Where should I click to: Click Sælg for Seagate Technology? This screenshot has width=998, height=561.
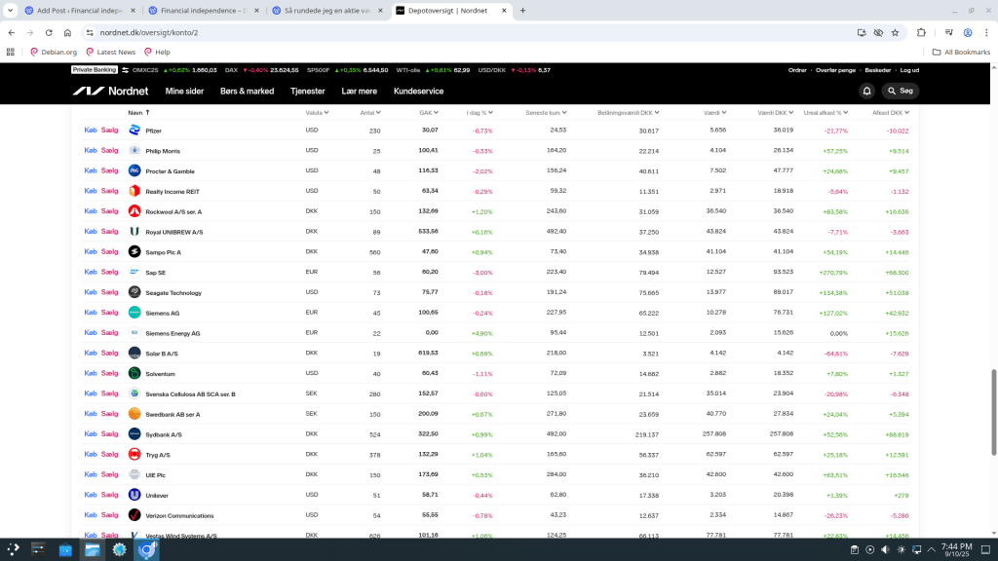[x=109, y=292]
